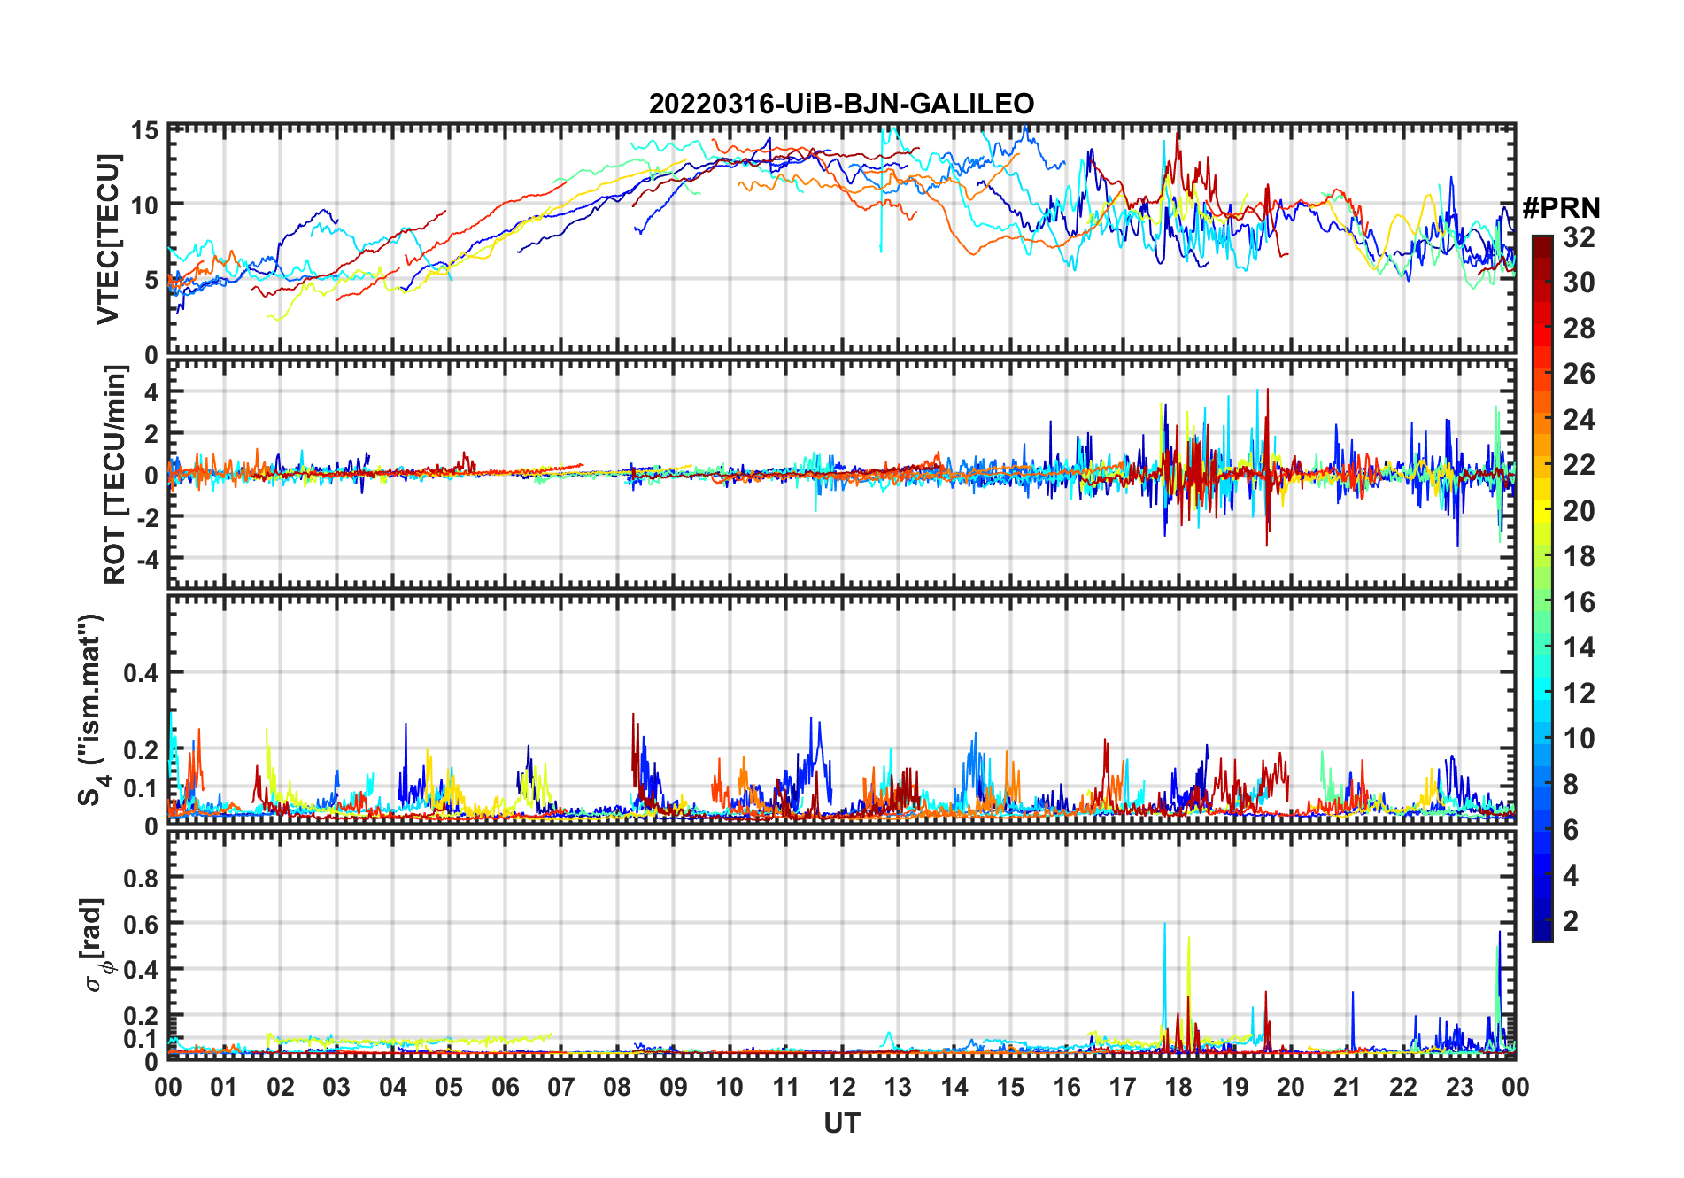The width and height of the screenshot is (1684, 1178).
Task: Click the S4 ("ism.mat") axis label
Action: [92, 709]
